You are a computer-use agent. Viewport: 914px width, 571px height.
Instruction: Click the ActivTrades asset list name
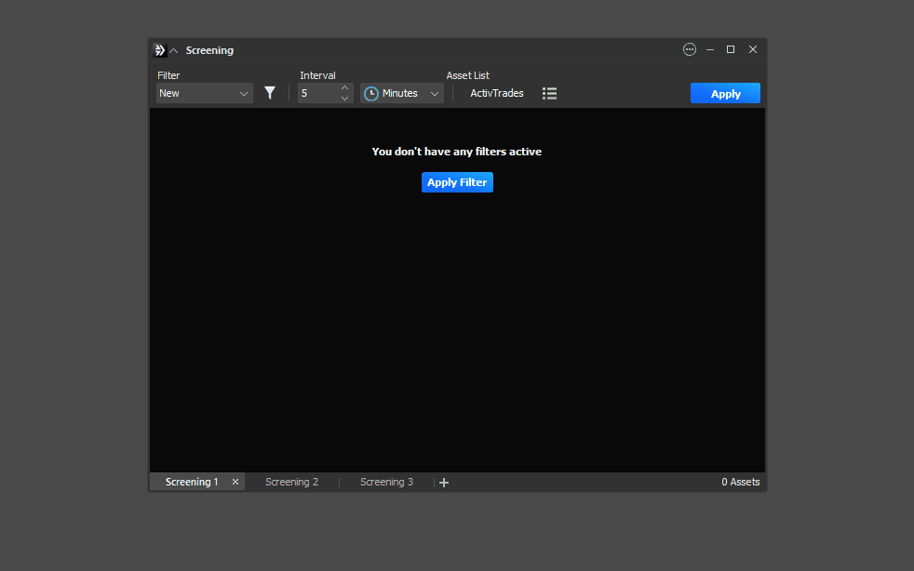point(497,93)
